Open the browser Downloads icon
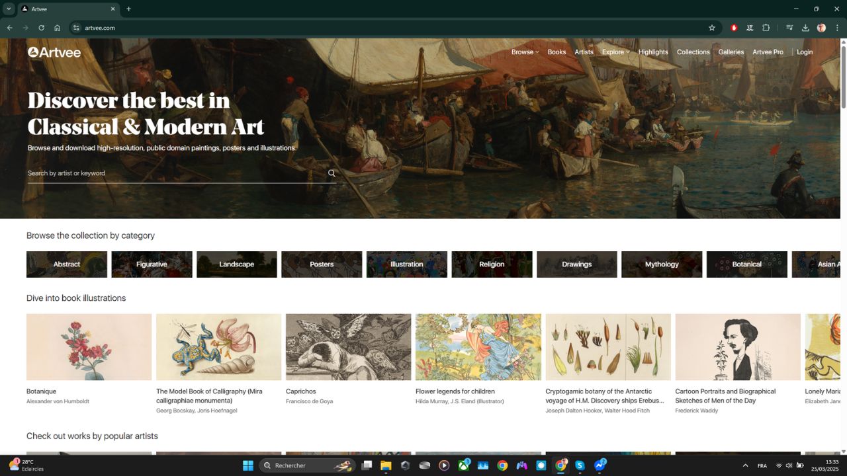Viewport: 847px width, 476px height. (x=805, y=28)
